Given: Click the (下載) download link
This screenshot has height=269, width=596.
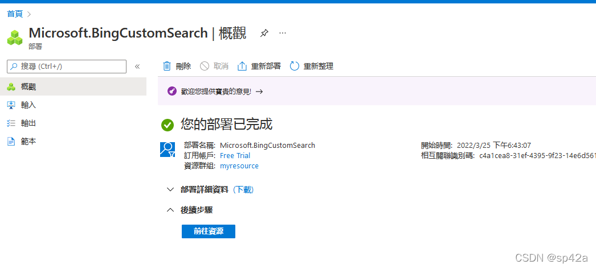Looking at the screenshot, I should click(243, 190).
